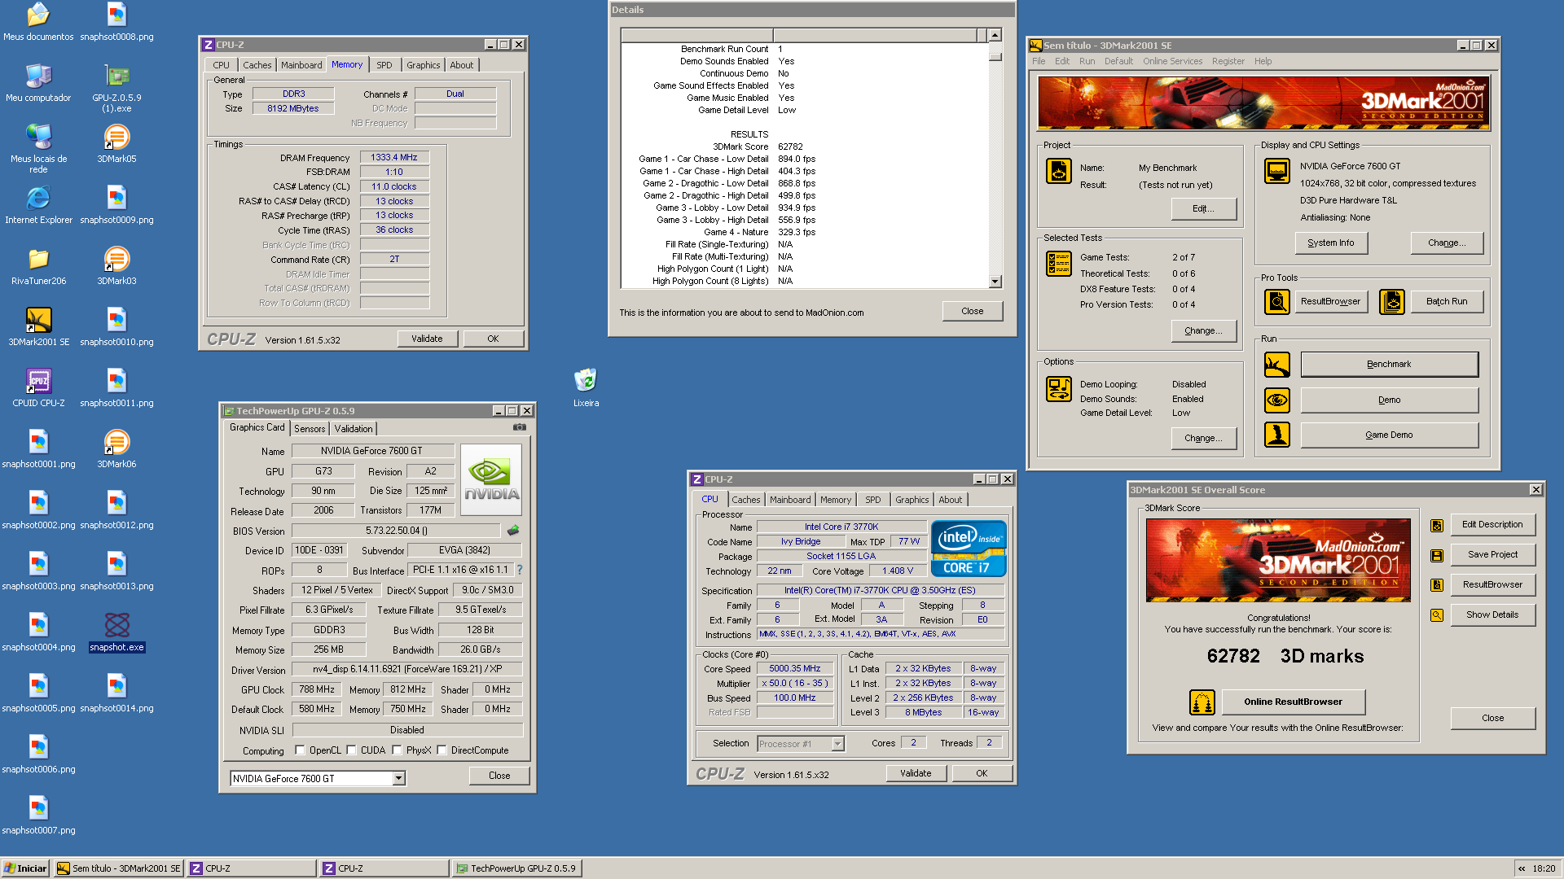Viewport: 1564px width, 879px height.
Task: Select the GPU-Z.0.5.9 (1).exe desktop icon
Action: [116, 88]
